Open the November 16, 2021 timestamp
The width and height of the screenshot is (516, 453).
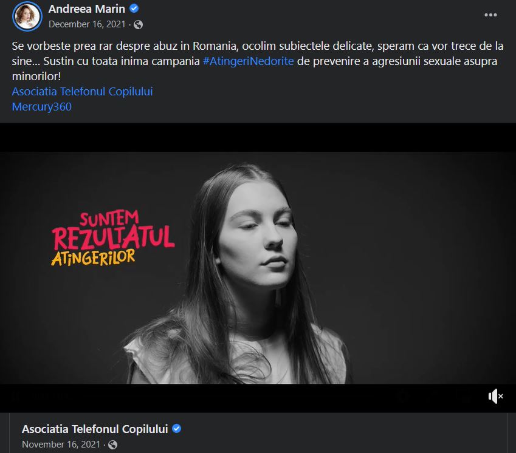click(x=61, y=444)
